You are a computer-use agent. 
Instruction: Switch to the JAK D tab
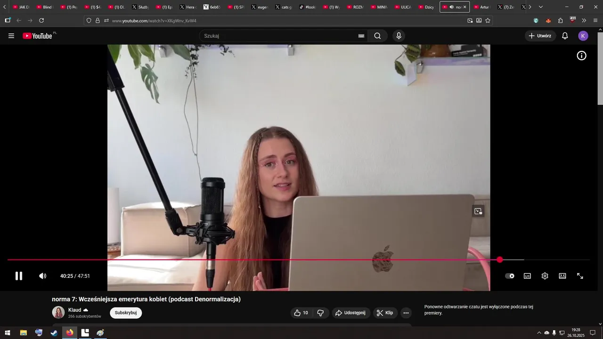coord(21,7)
